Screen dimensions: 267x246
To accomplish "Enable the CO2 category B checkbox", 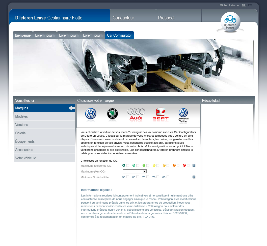I will [x=138, y=165].
